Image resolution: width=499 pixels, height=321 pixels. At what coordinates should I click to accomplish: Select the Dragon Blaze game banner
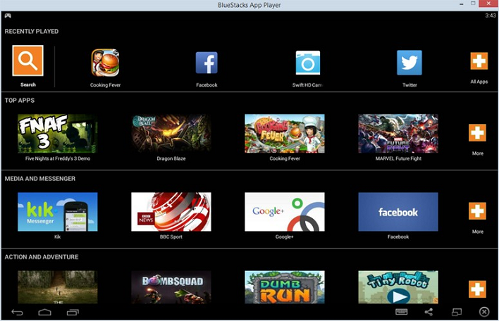click(x=171, y=134)
